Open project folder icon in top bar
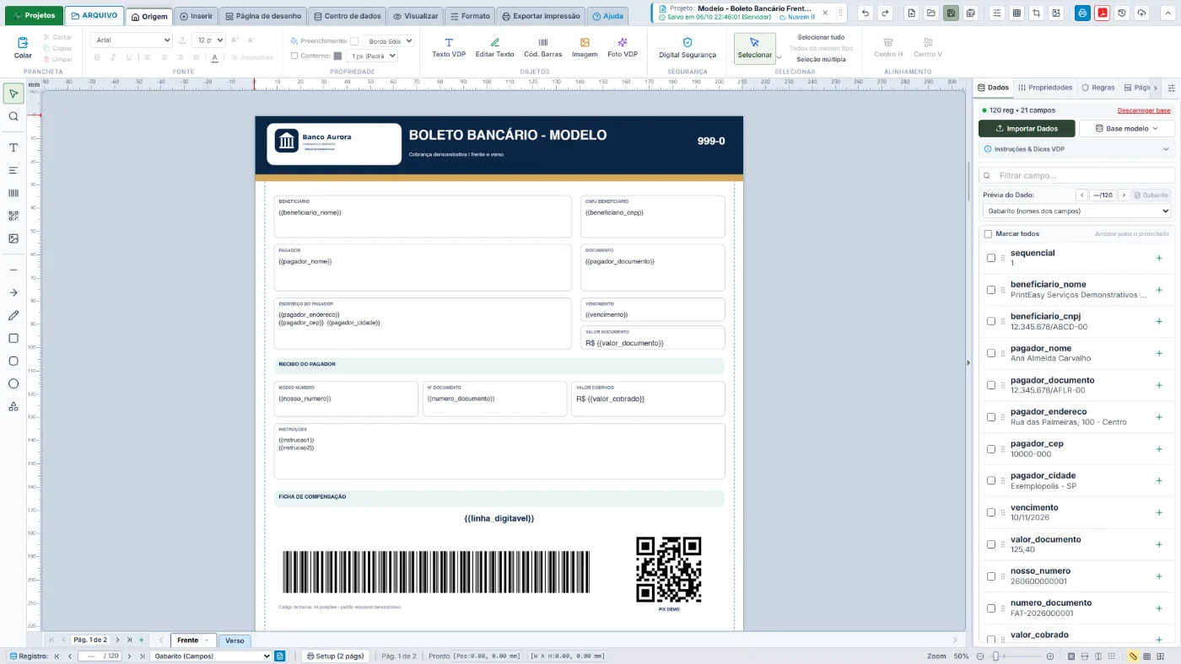This screenshot has height=664, width=1181. 931,13
